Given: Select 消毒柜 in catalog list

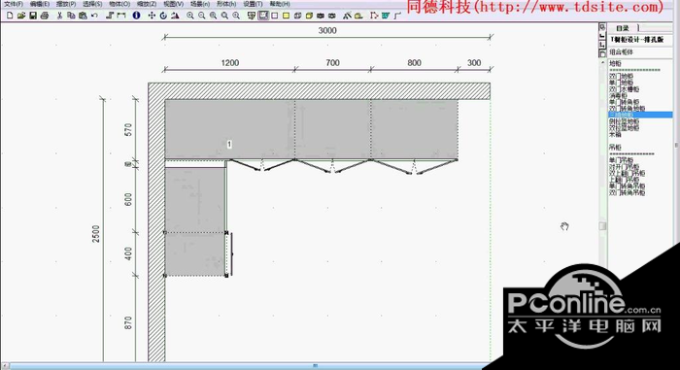Looking at the screenshot, I should pyautogui.click(x=618, y=96).
